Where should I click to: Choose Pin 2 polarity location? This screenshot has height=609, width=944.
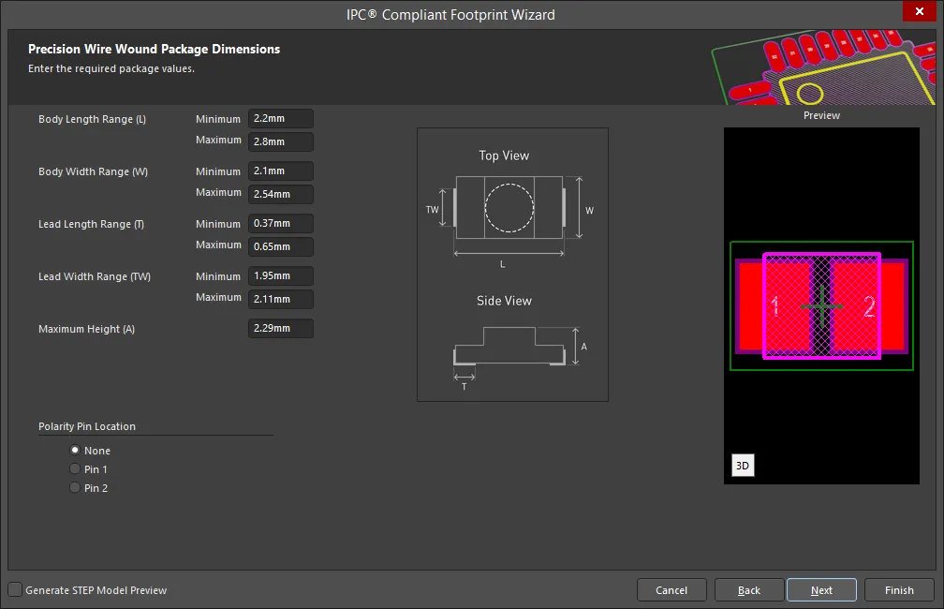click(x=75, y=487)
